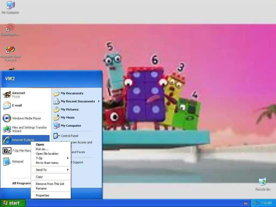Image resolution: width=276 pixels, height=207 pixels.
Task: Open the All Programs list
Action: tap(21, 183)
